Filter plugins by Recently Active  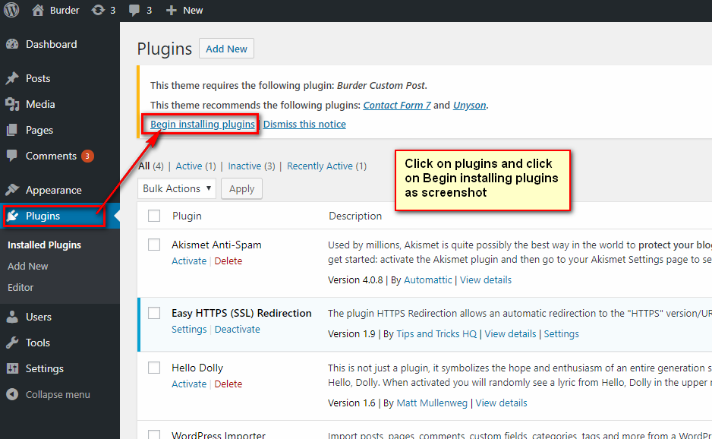[x=320, y=166]
